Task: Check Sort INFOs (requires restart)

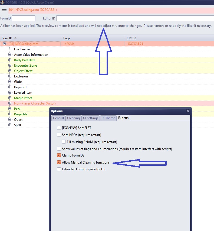Action: pos(59,135)
